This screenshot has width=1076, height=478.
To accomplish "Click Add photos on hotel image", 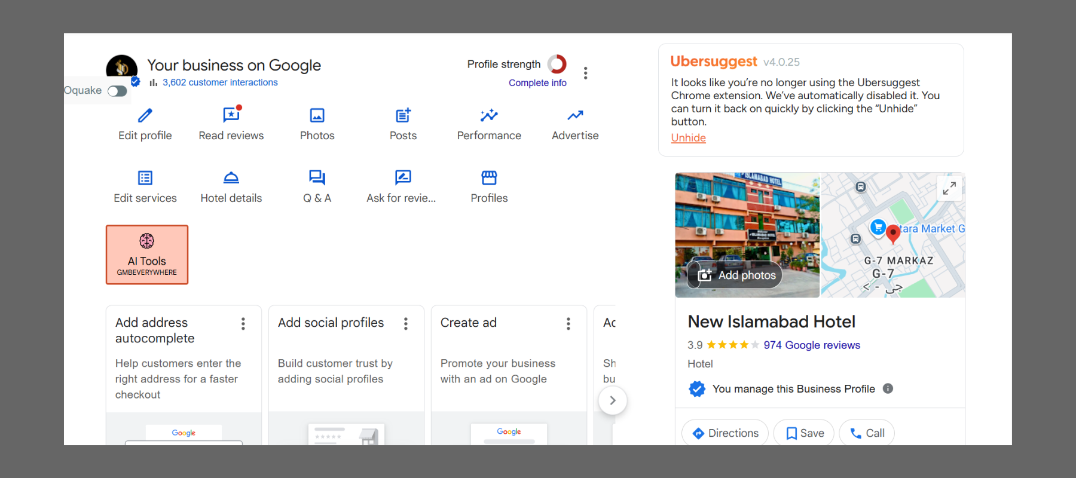I will coord(736,275).
